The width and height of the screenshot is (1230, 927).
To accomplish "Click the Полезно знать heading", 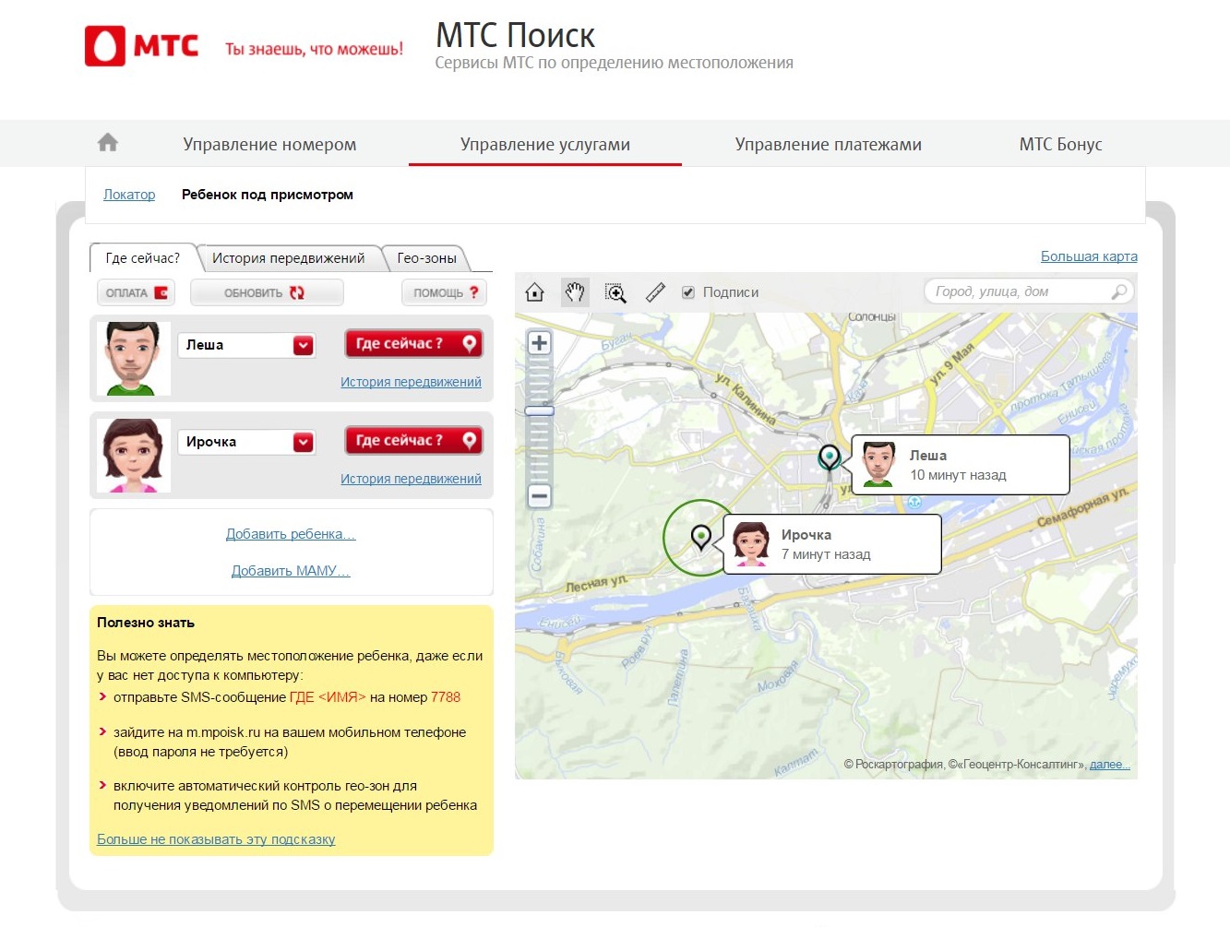I will pyautogui.click(x=146, y=623).
